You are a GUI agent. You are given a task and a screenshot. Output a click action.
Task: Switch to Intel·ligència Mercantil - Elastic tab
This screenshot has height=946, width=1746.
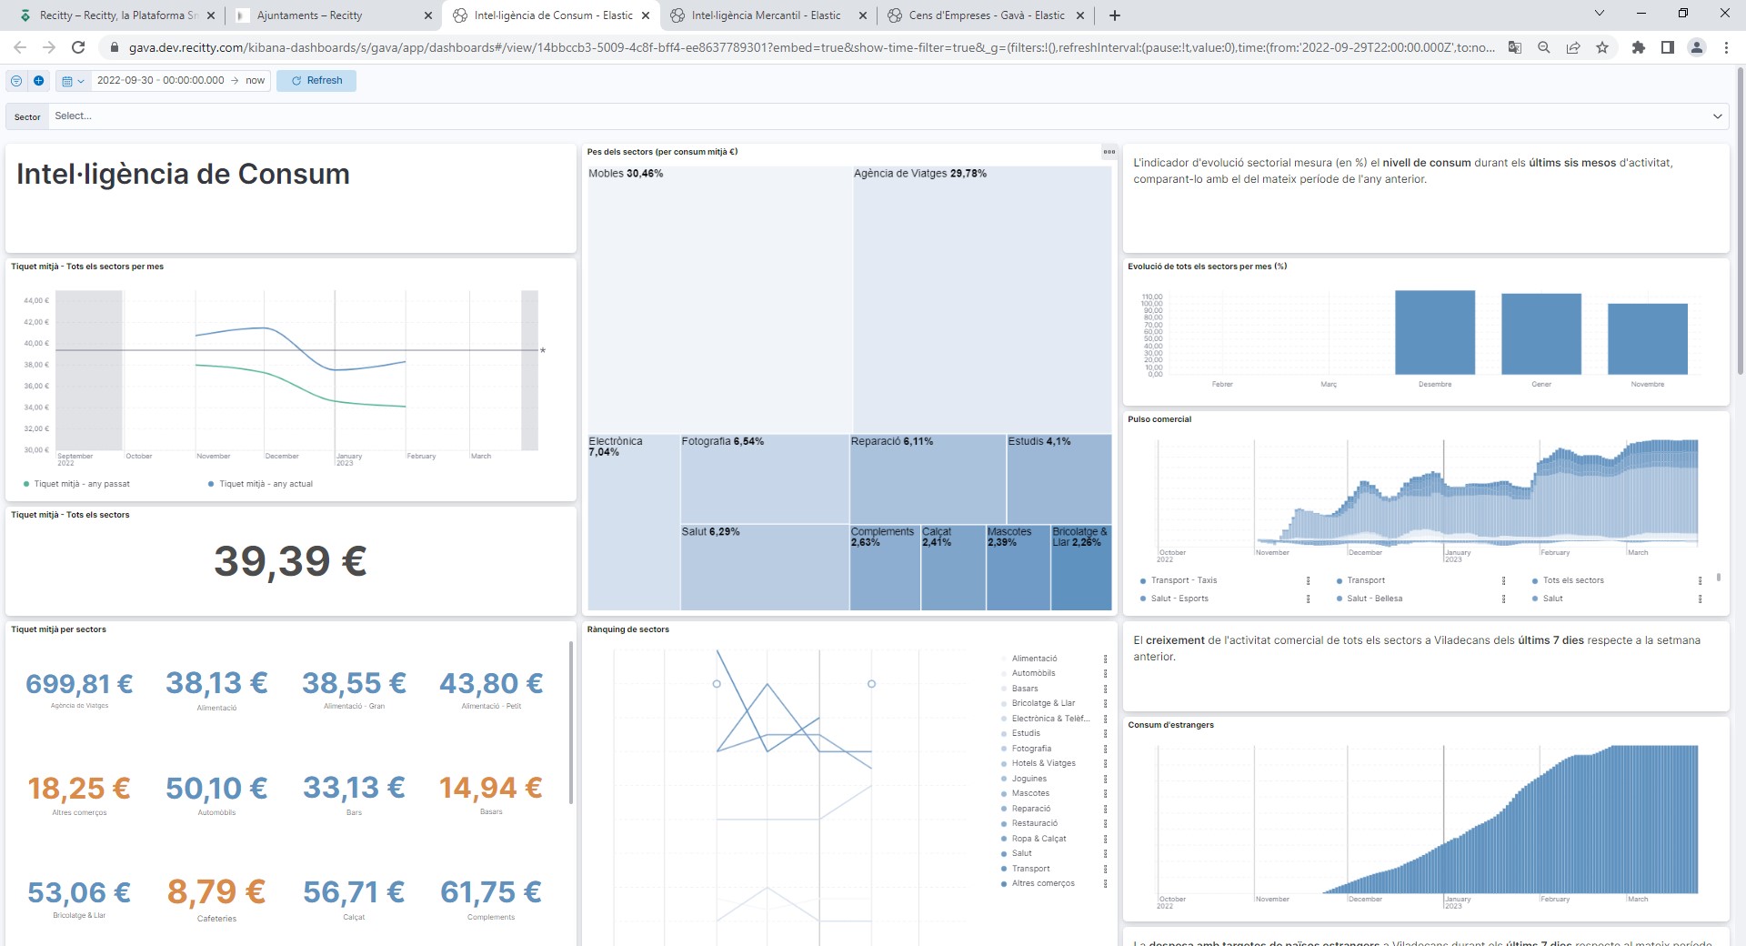(x=765, y=15)
